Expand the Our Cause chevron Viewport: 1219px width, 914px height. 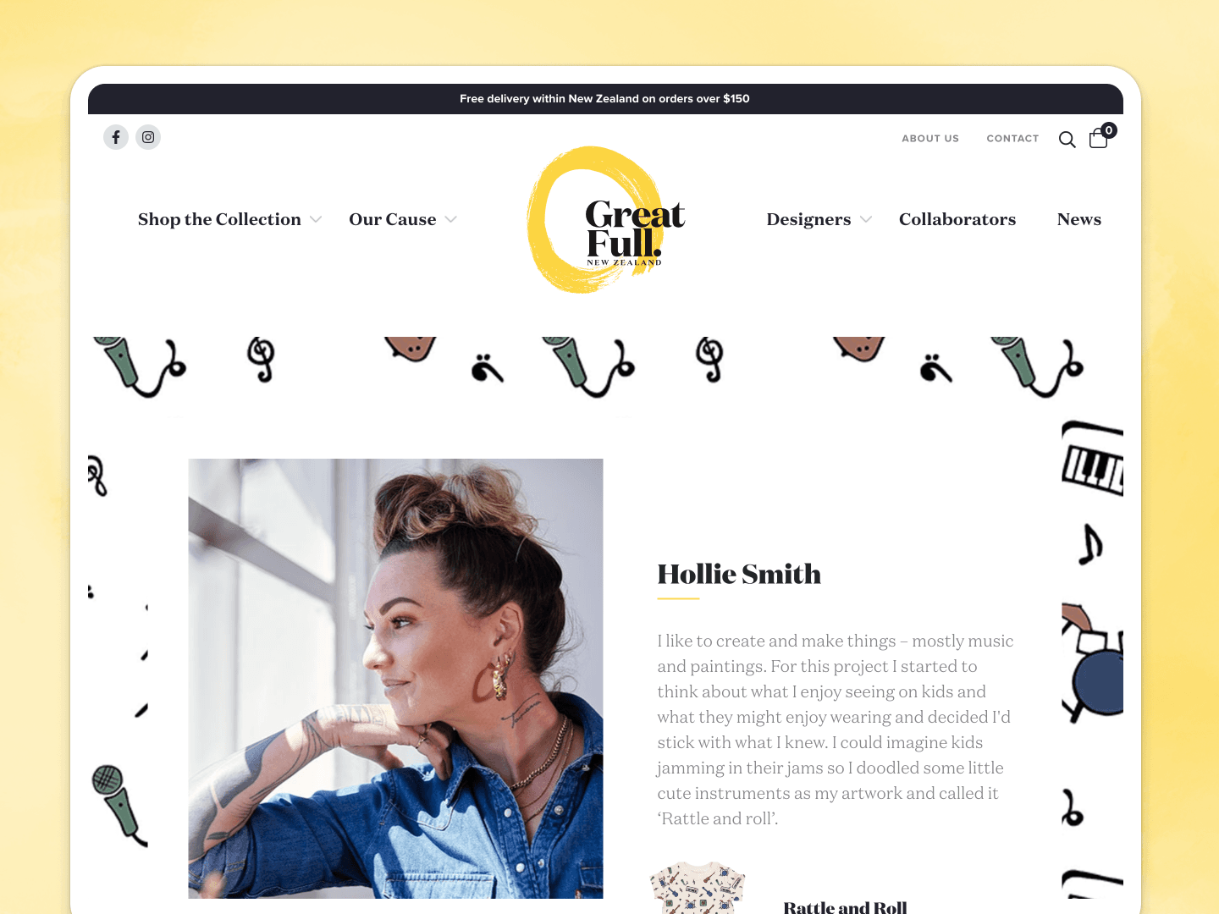[451, 219]
